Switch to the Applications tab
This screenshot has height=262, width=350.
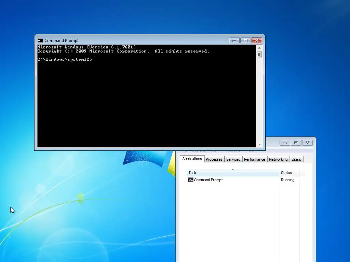tap(192, 159)
